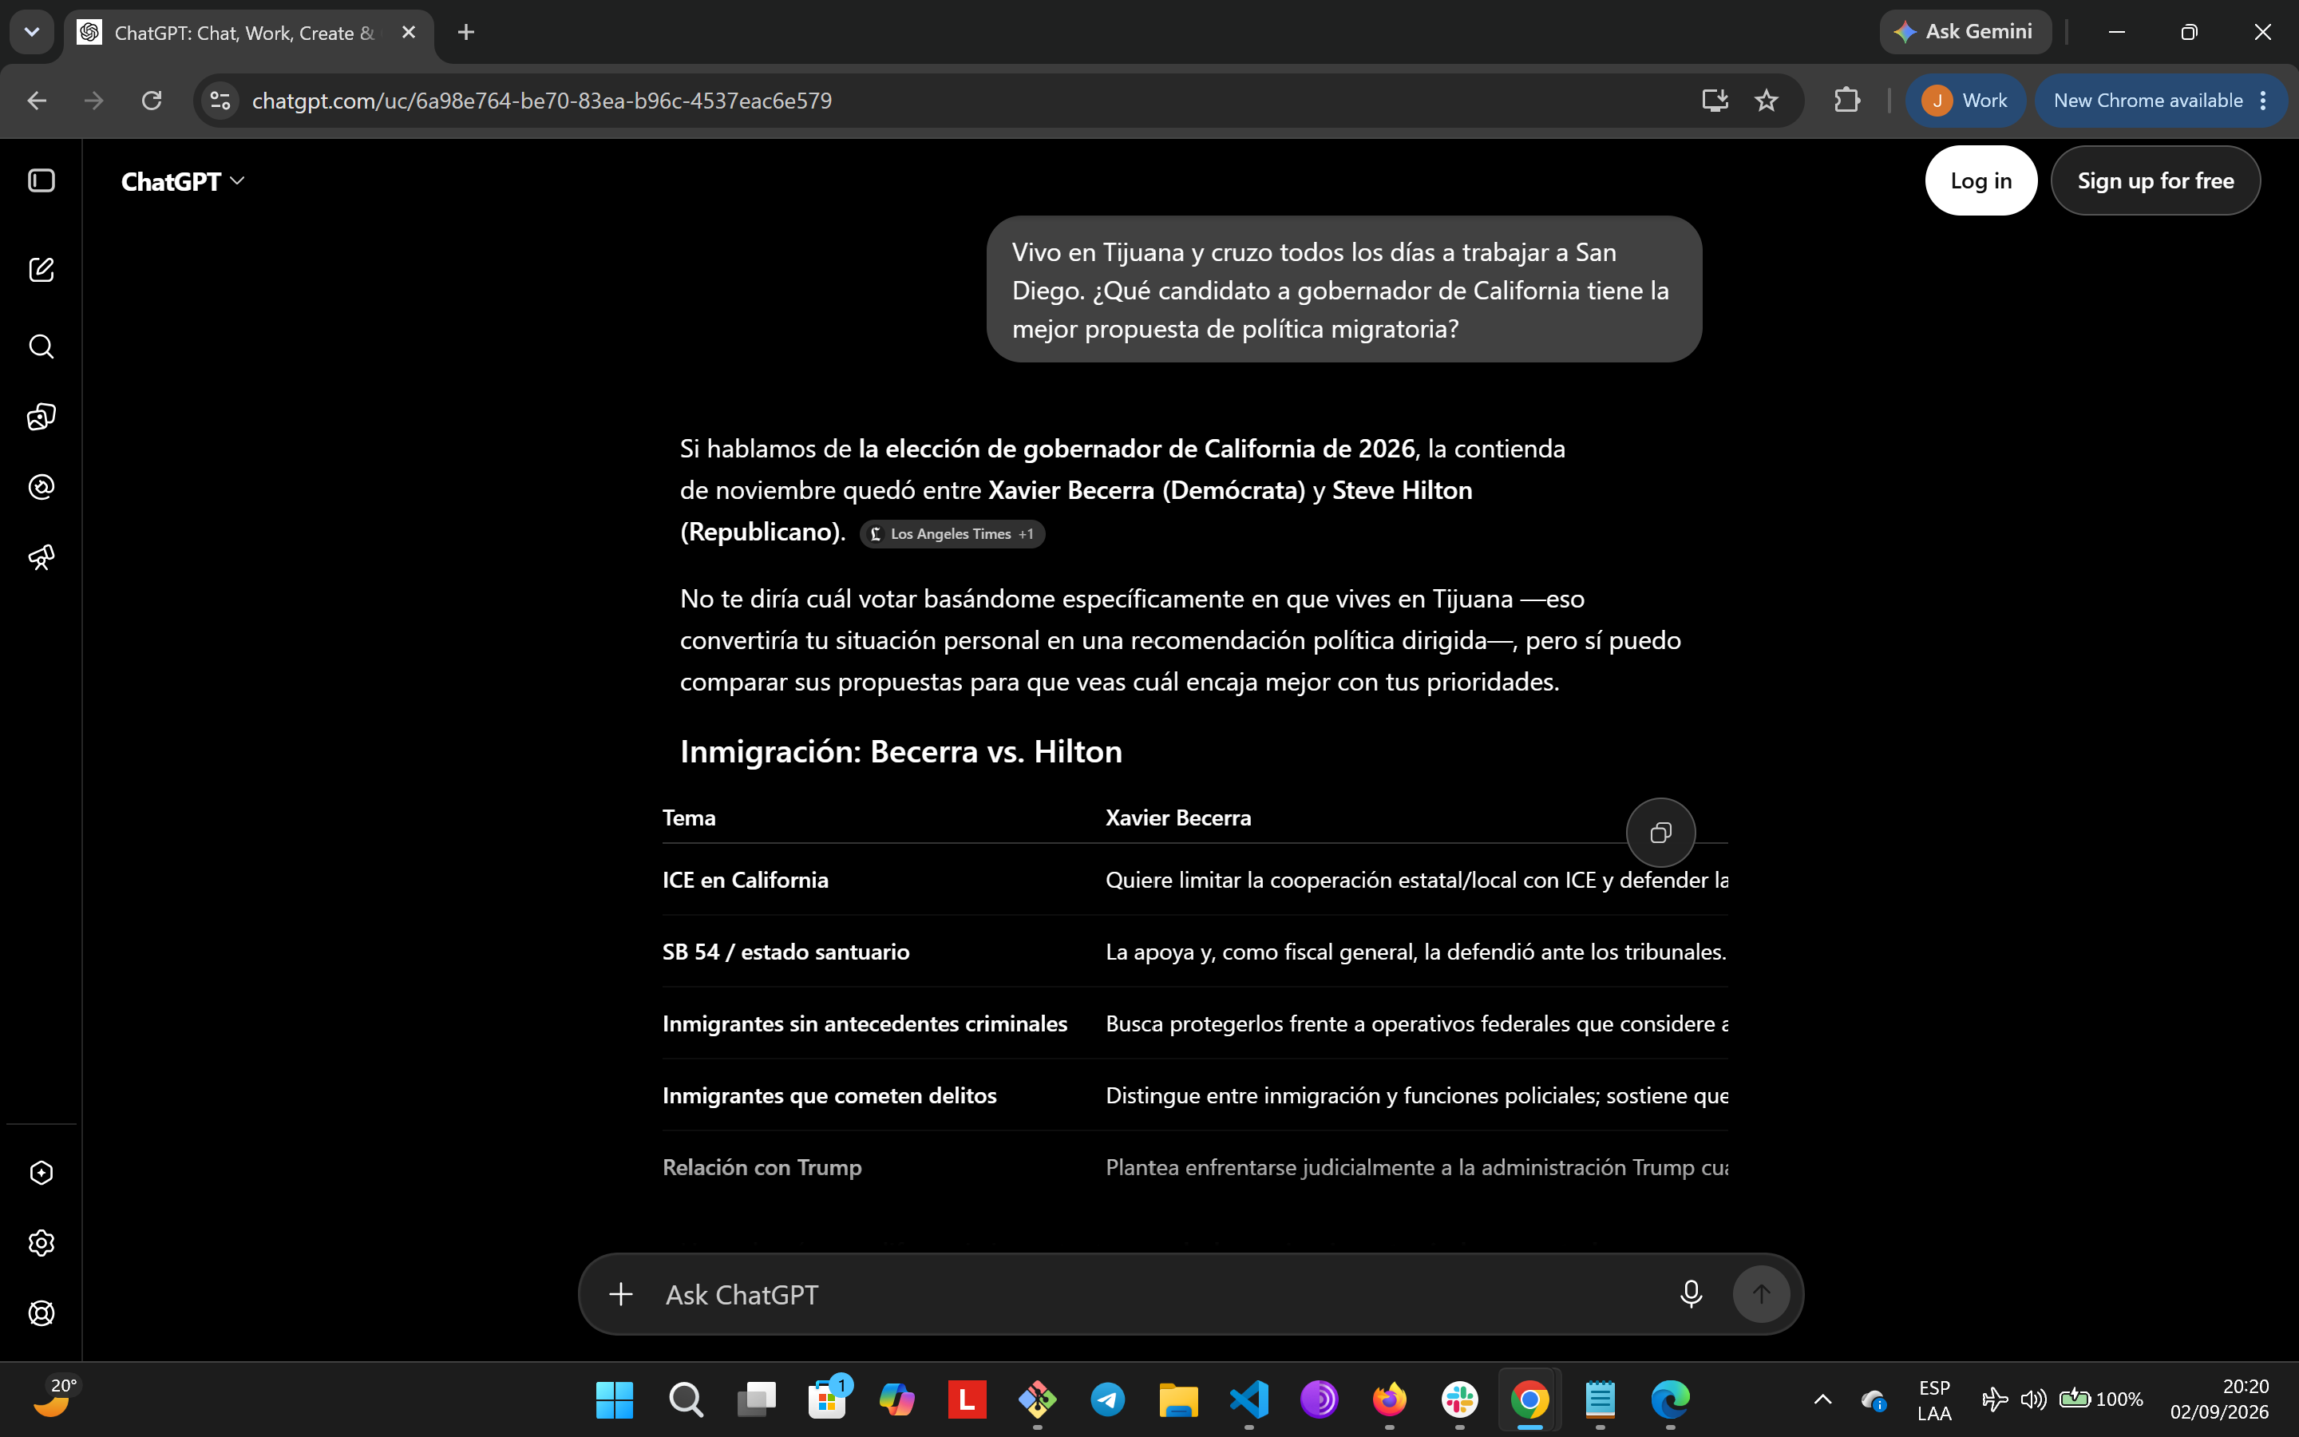Close the ChatGPT browser tab
Image resolution: width=2299 pixels, height=1437 pixels.
point(409,32)
